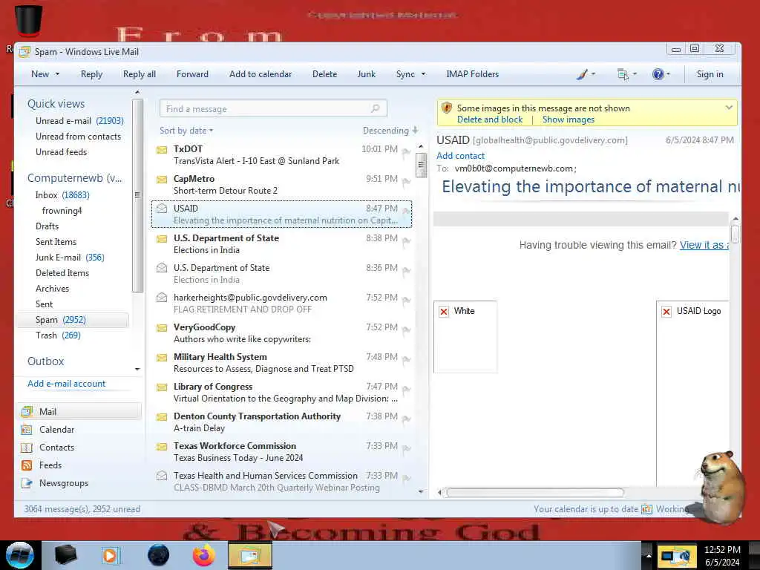Click the Show images link

(x=568, y=119)
